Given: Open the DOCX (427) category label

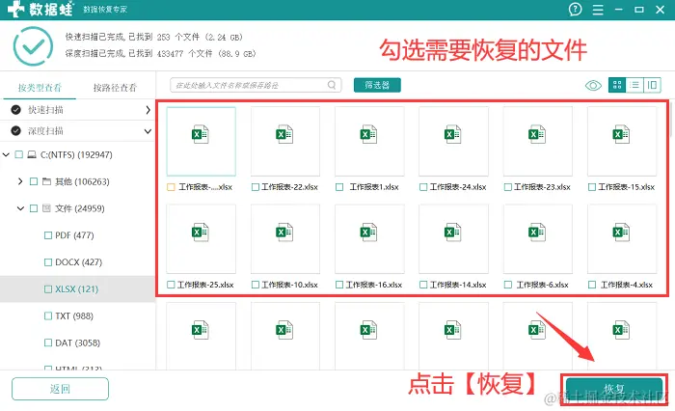Looking at the screenshot, I should click(x=79, y=261).
